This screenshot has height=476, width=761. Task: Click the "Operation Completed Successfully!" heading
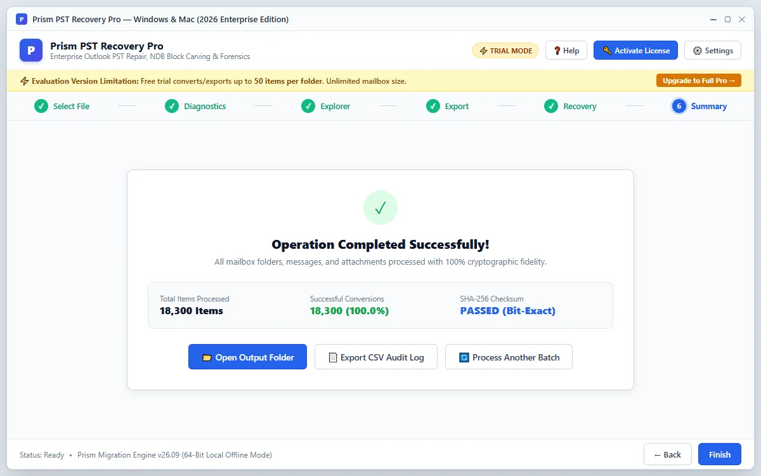point(380,245)
